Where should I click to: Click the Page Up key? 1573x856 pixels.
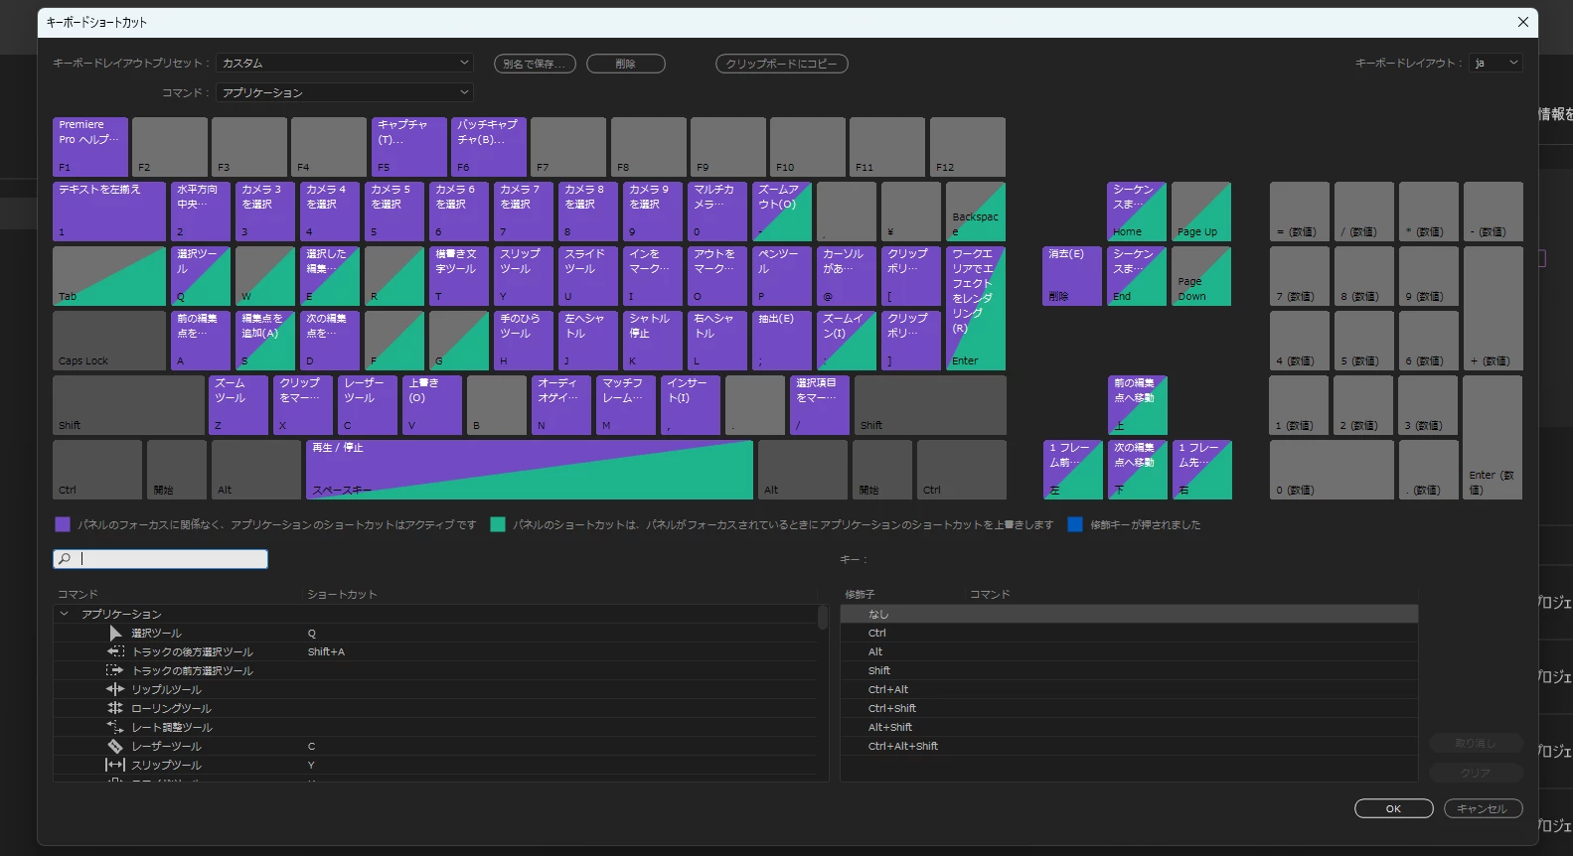pos(1201,212)
